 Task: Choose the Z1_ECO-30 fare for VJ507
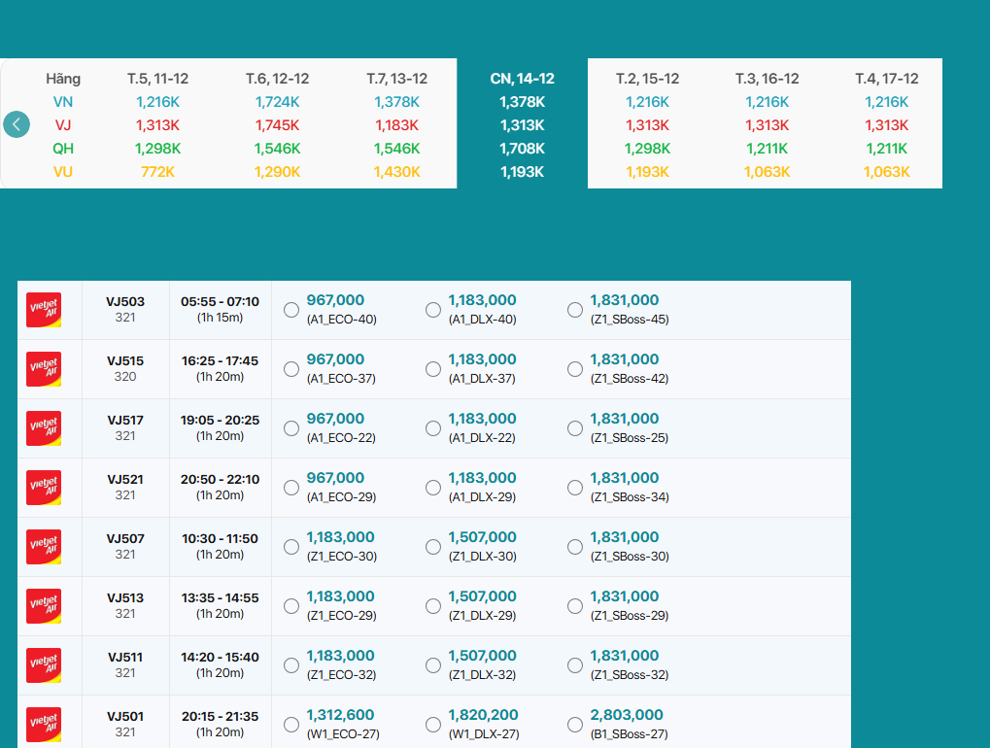pyautogui.click(x=291, y=547)
